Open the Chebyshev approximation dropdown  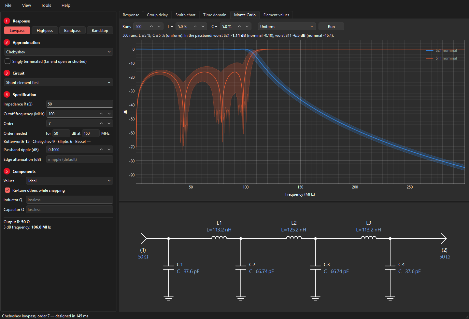(x=59, y=52)
